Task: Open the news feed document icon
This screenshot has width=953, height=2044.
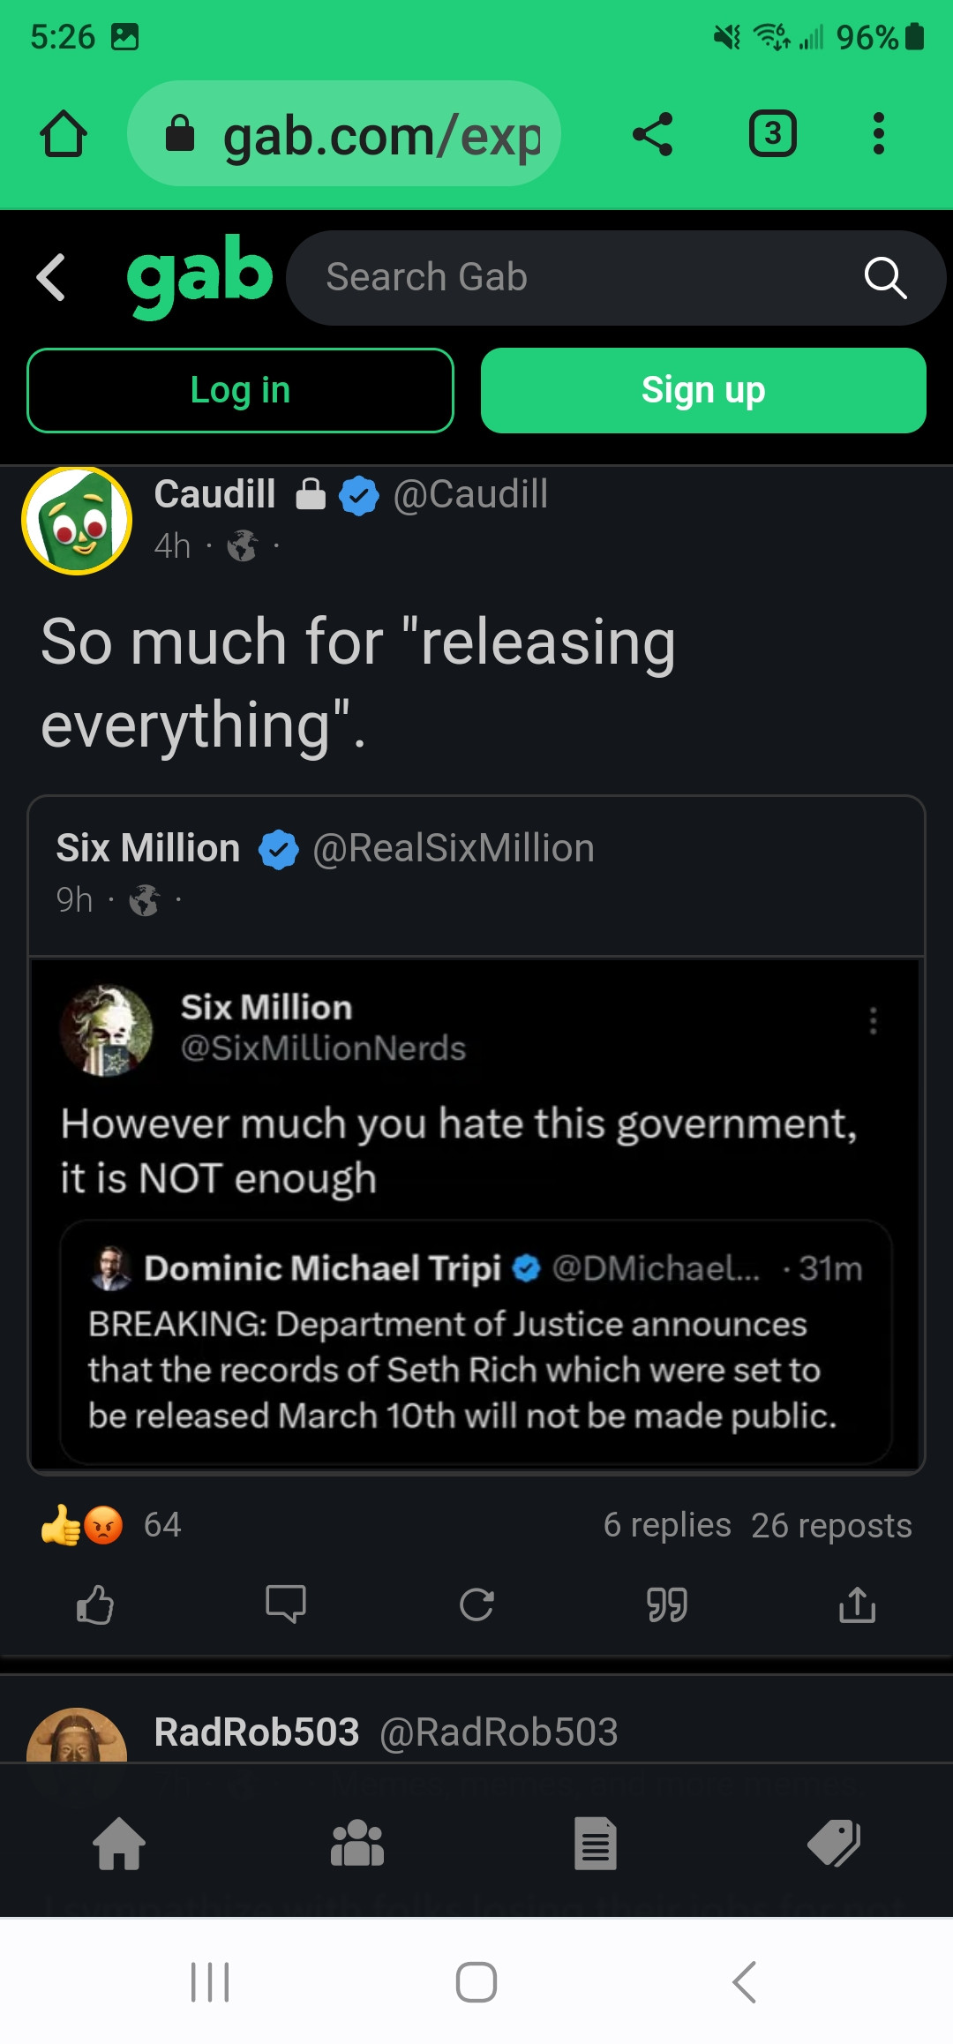Action: pyautogui.click(x=596, y=1843)
